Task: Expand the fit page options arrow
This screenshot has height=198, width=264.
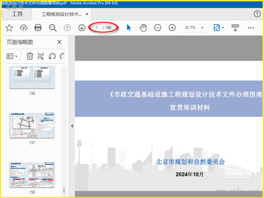Action: pos(222,28)
